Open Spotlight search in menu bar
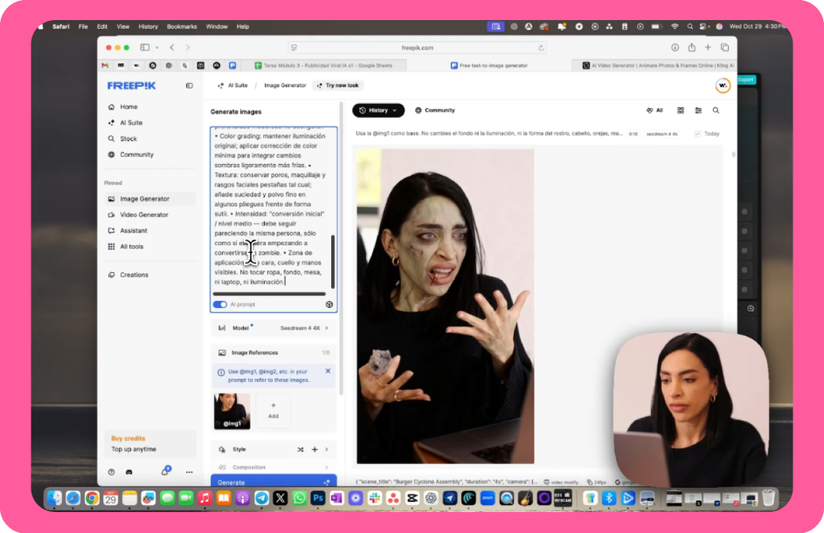824x533 pixels. [x=689, y=27]
